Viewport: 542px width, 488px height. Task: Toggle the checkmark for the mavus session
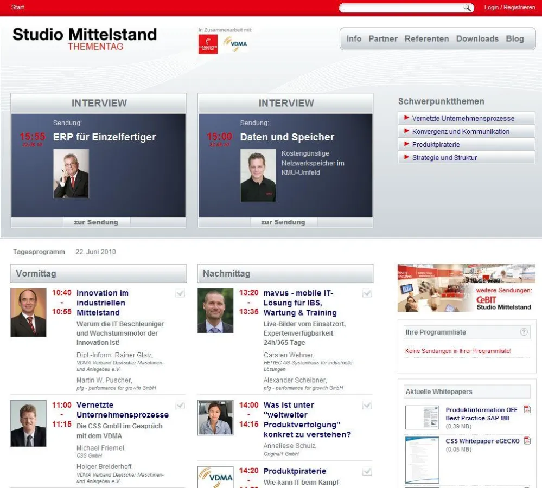pos(367,292)
